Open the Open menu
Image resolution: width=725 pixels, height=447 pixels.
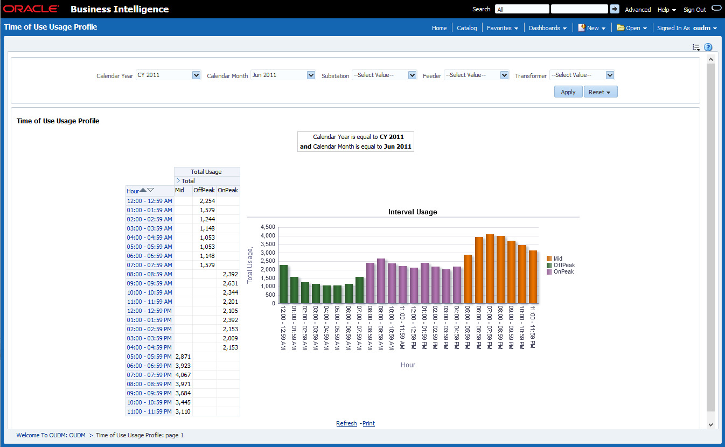tap(632, 28)
